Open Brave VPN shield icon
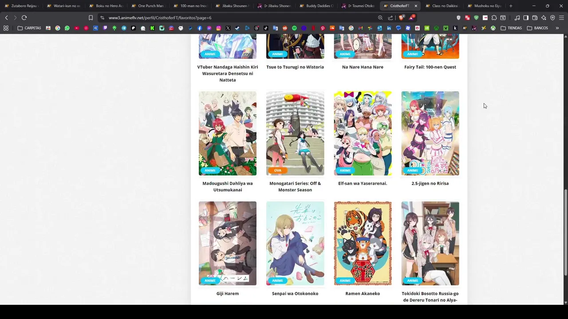568x319 pixels. [552, 18]
